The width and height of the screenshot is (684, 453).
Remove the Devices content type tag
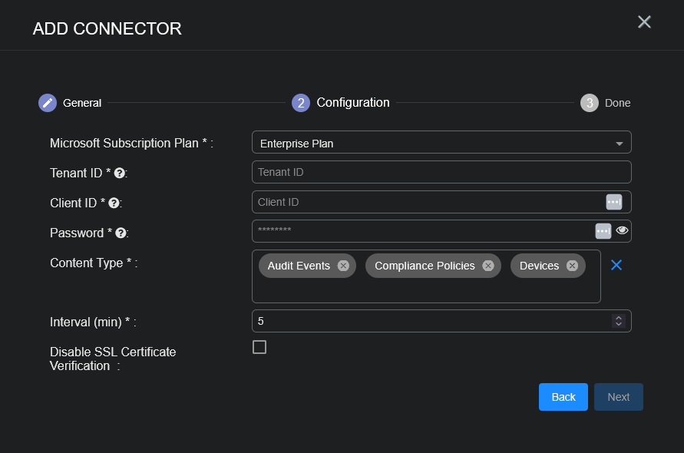pos(572,266)
